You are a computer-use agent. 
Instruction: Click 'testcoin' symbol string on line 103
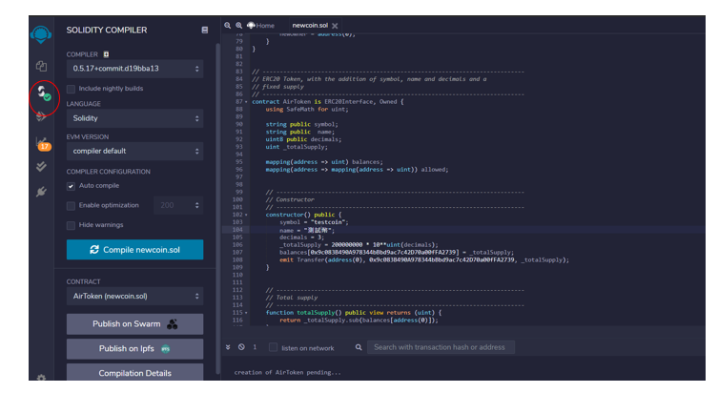click(x=328, y=222)
